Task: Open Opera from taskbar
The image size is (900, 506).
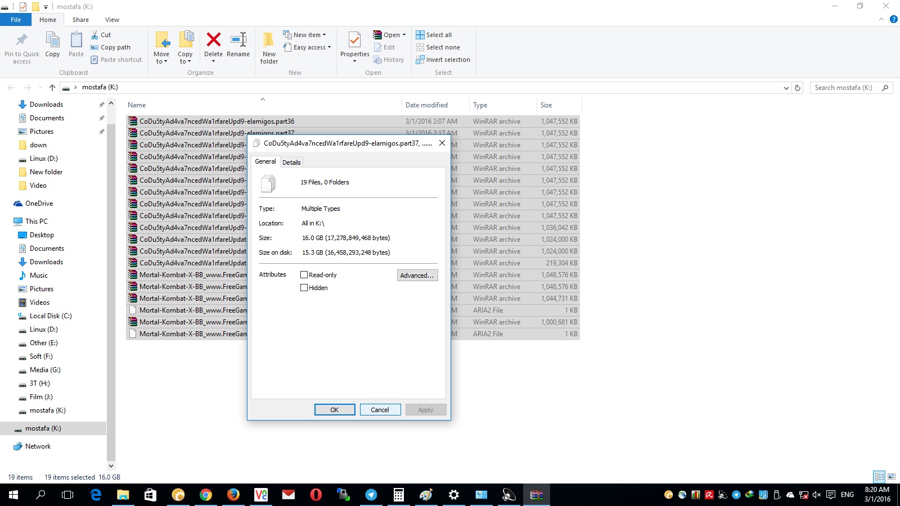Action: (316, 495)
